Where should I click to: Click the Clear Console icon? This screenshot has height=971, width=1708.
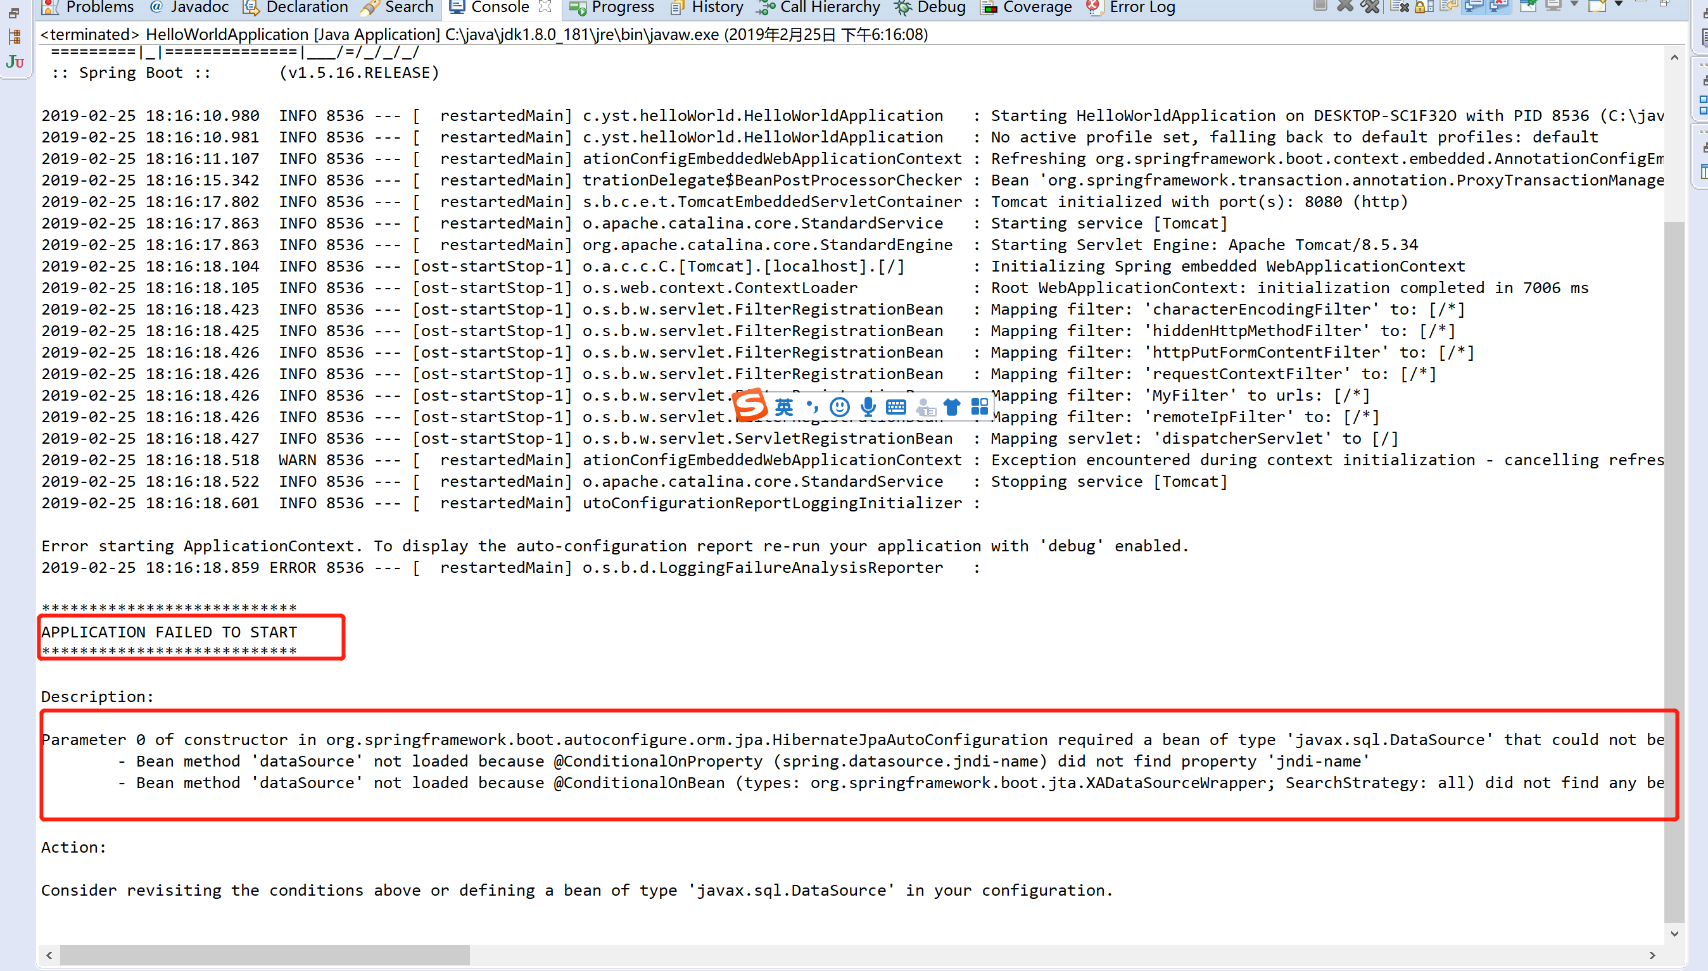(x=1400, y=7)
